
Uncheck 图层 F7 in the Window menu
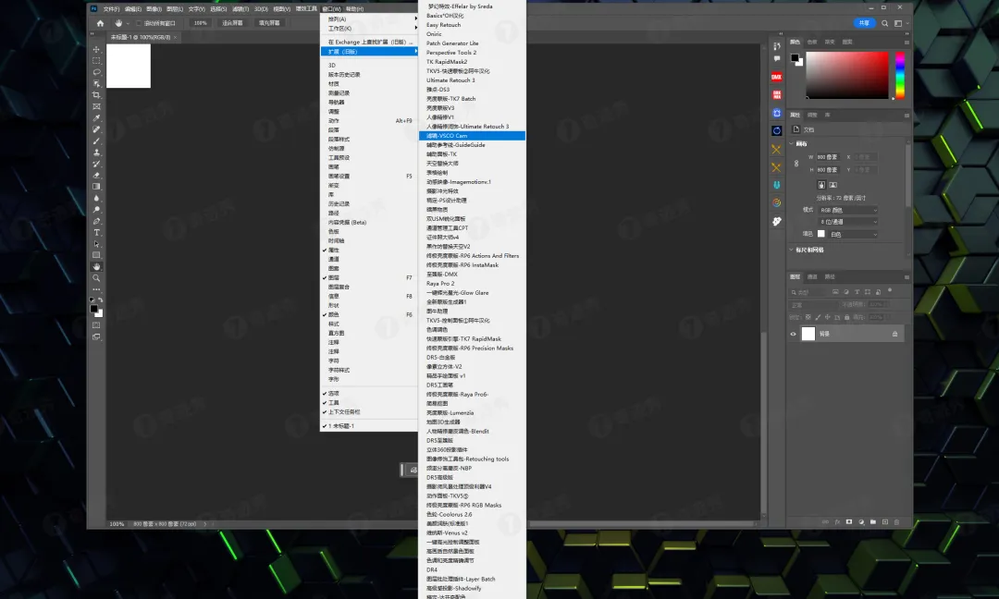[x=368, y=277]
